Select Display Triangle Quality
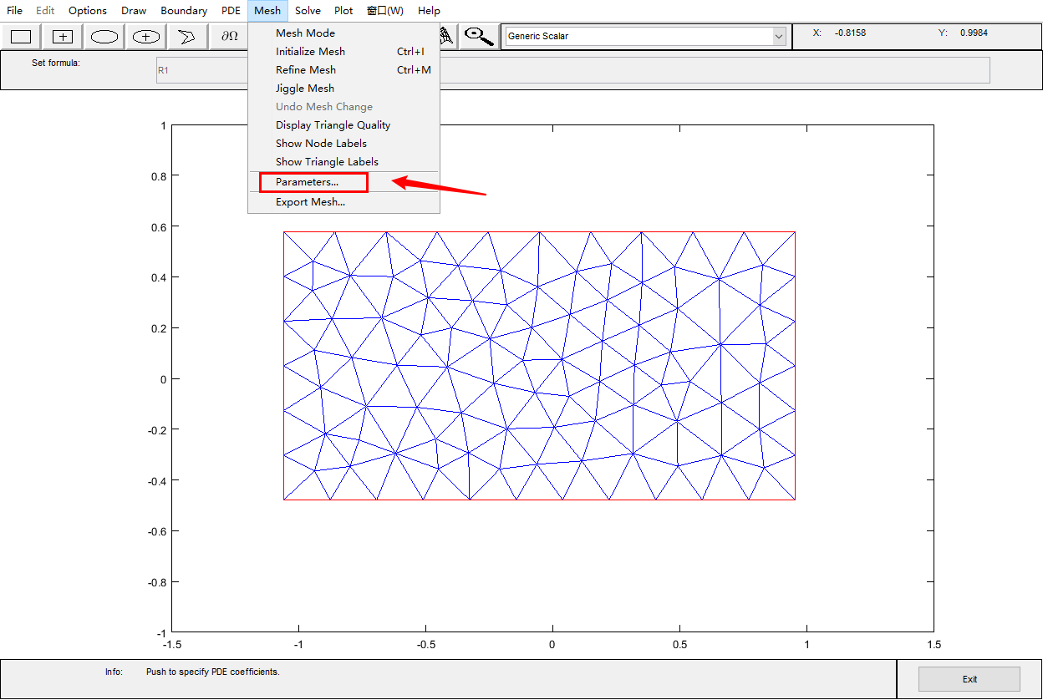Viewport: 1043px width, 700px height. pos(343,124)
